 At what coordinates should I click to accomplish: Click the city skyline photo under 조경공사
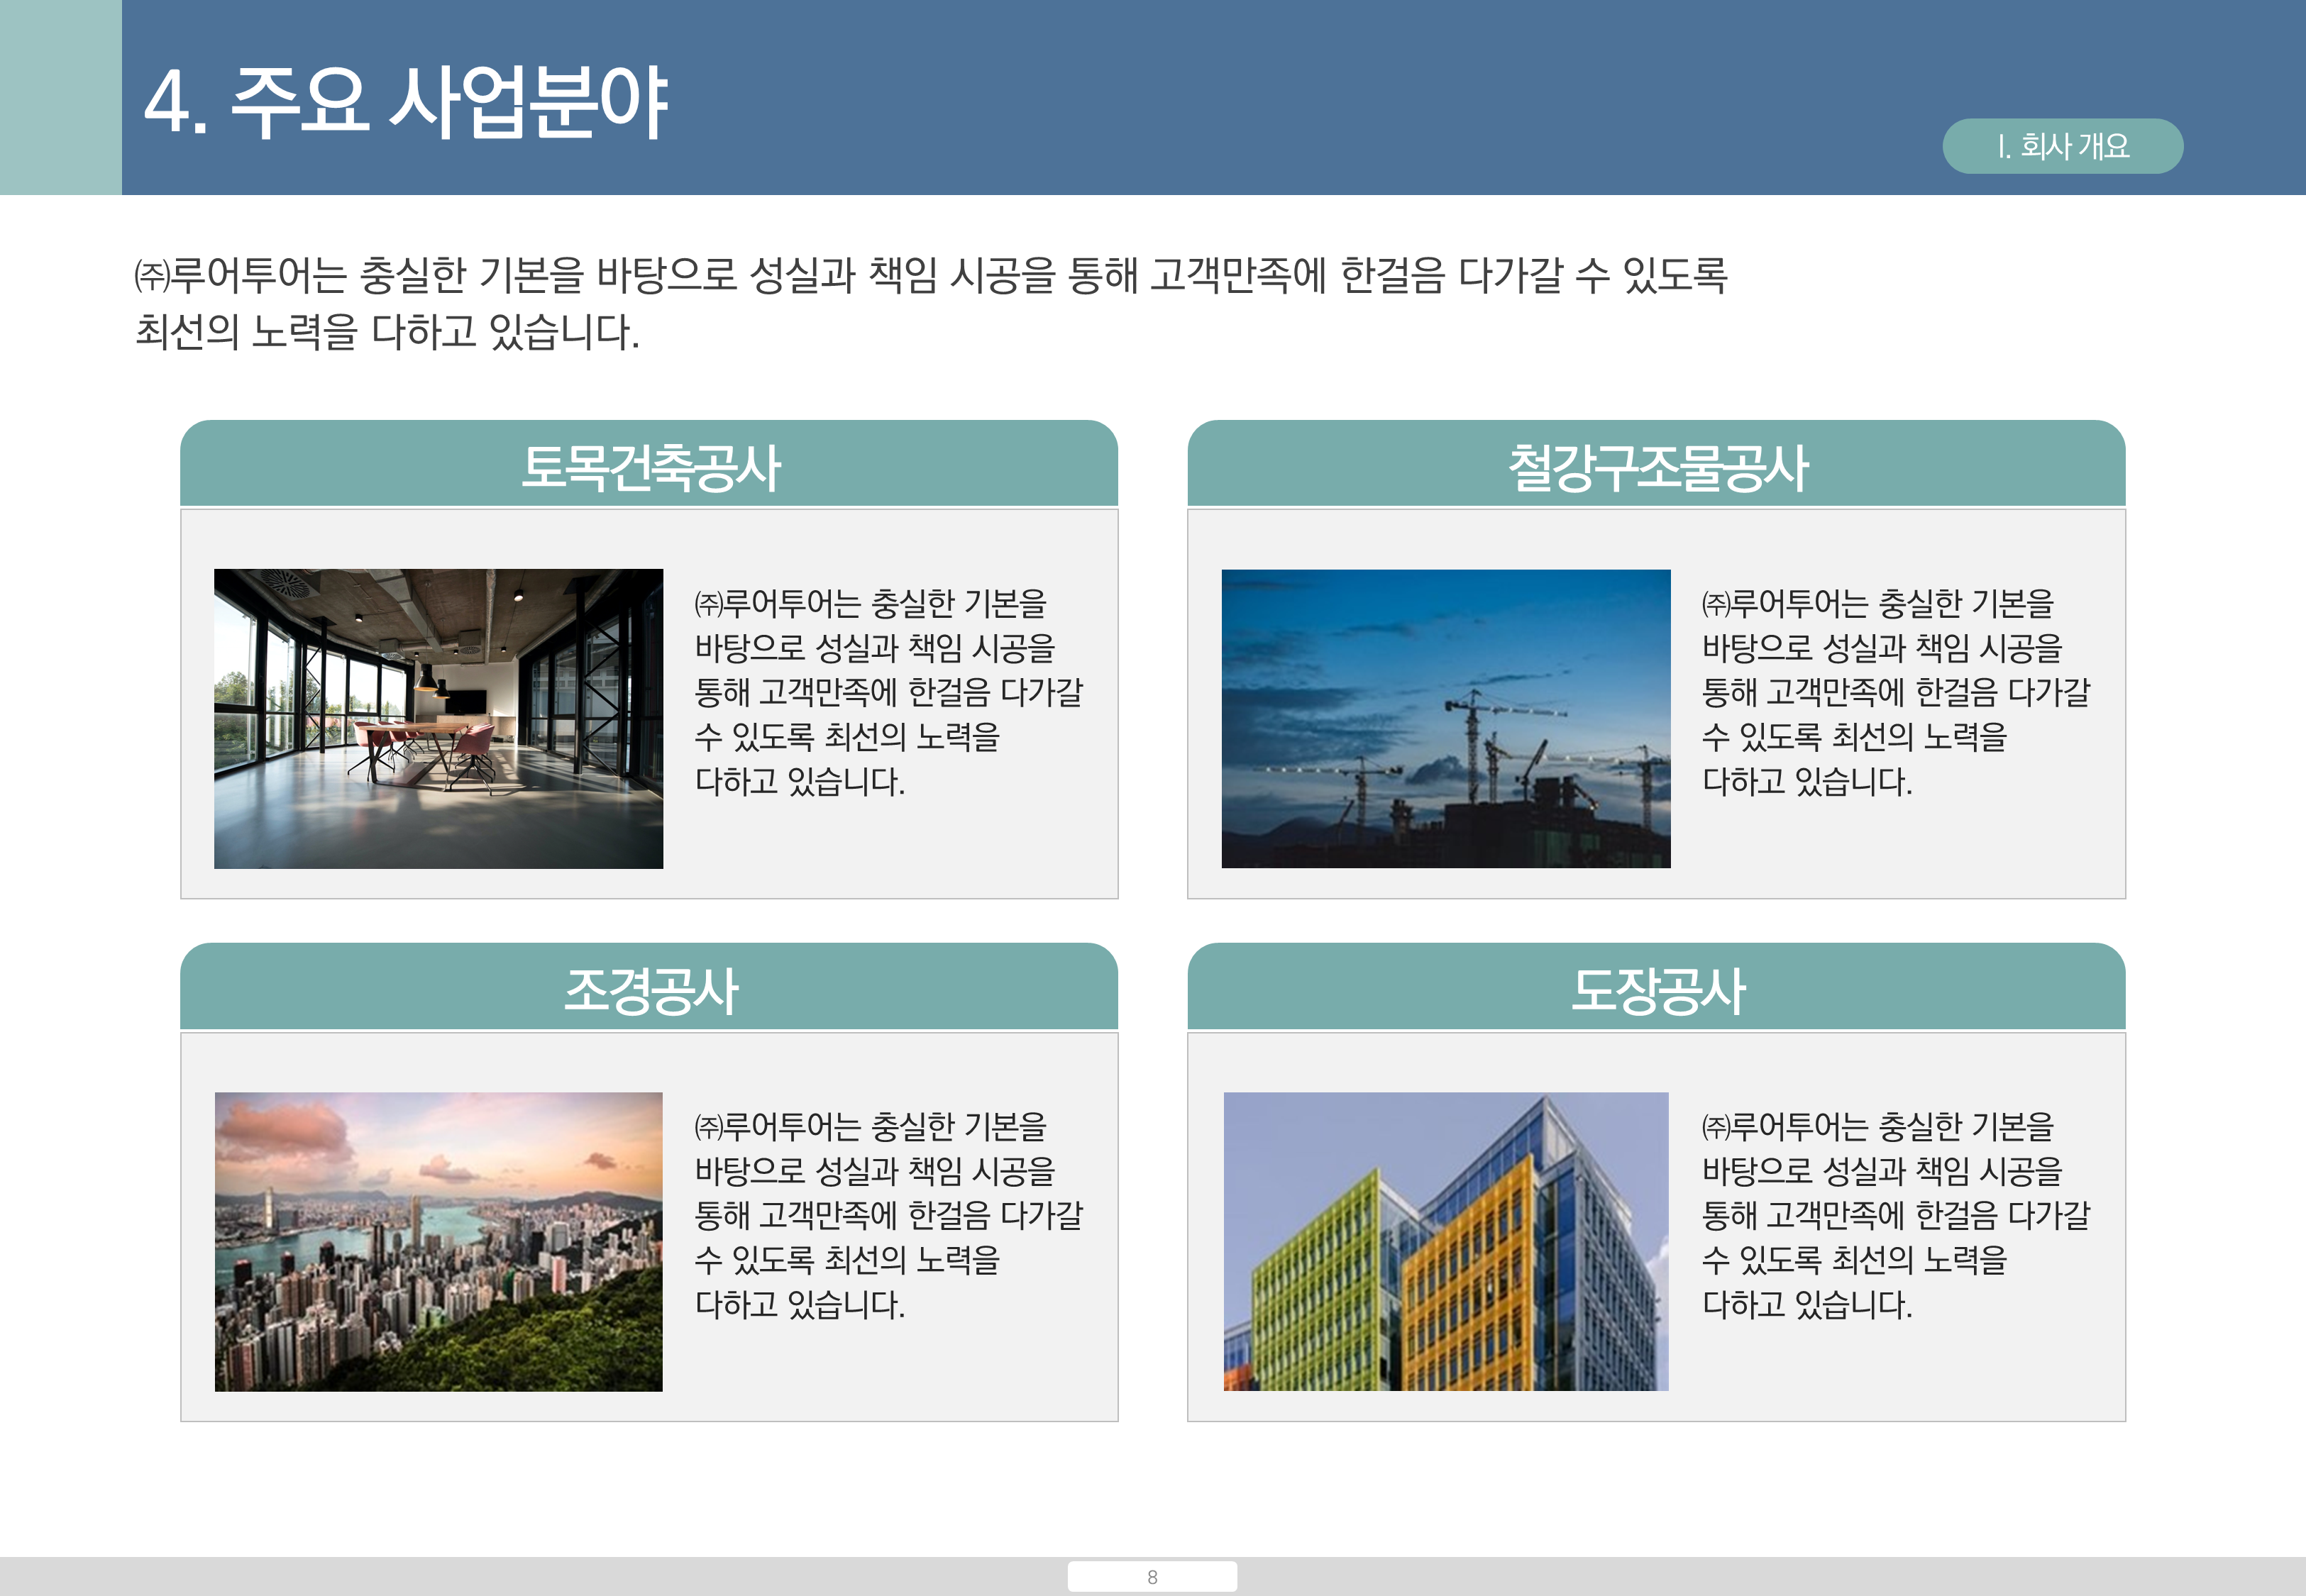[438, 1241]
